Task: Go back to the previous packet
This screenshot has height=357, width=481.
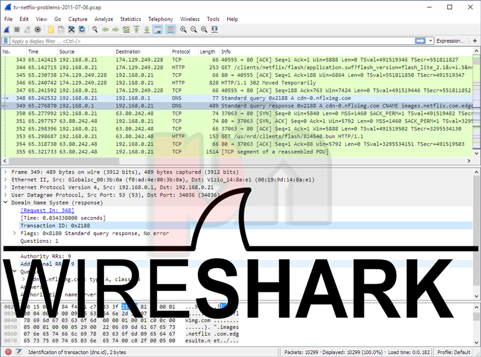Action: point(105,29)
